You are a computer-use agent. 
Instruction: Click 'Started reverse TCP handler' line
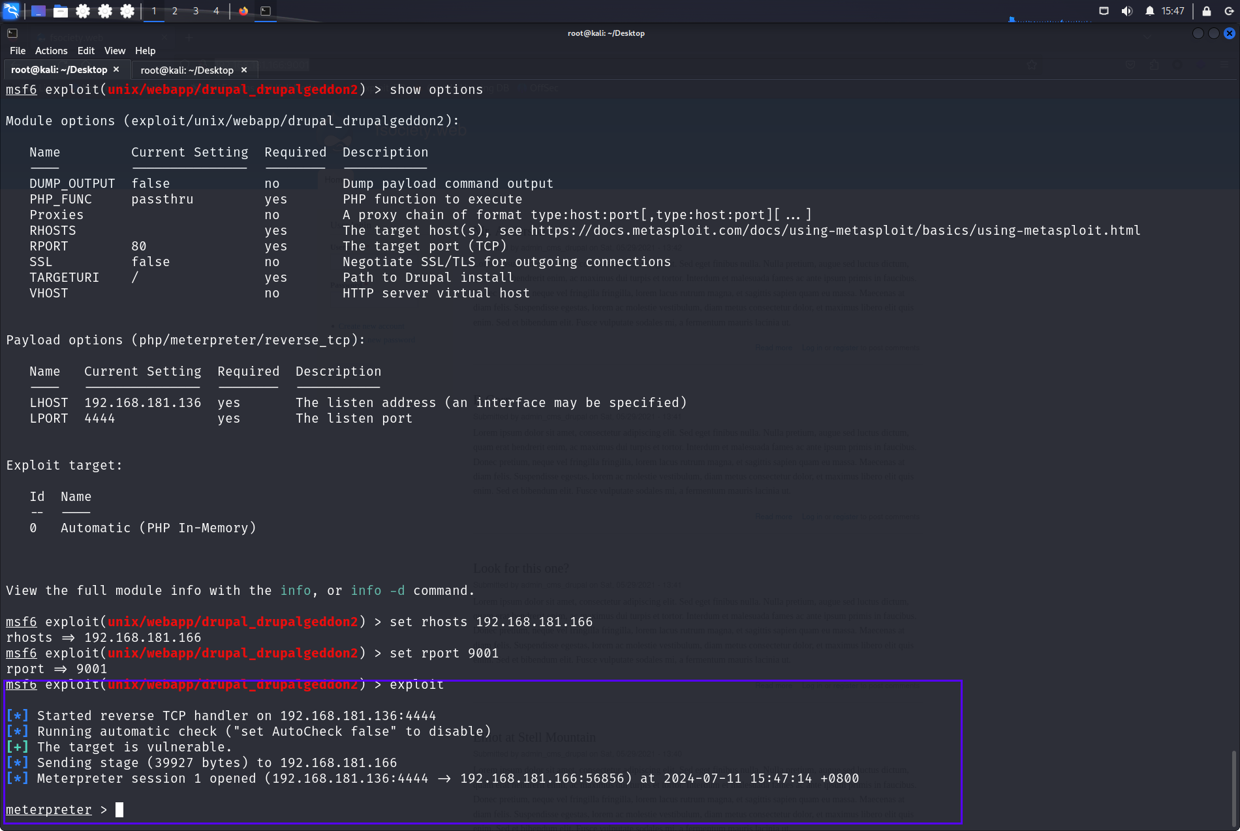point(221,716)
